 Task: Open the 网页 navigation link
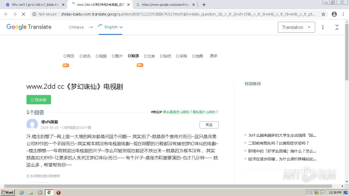point(69,56)
